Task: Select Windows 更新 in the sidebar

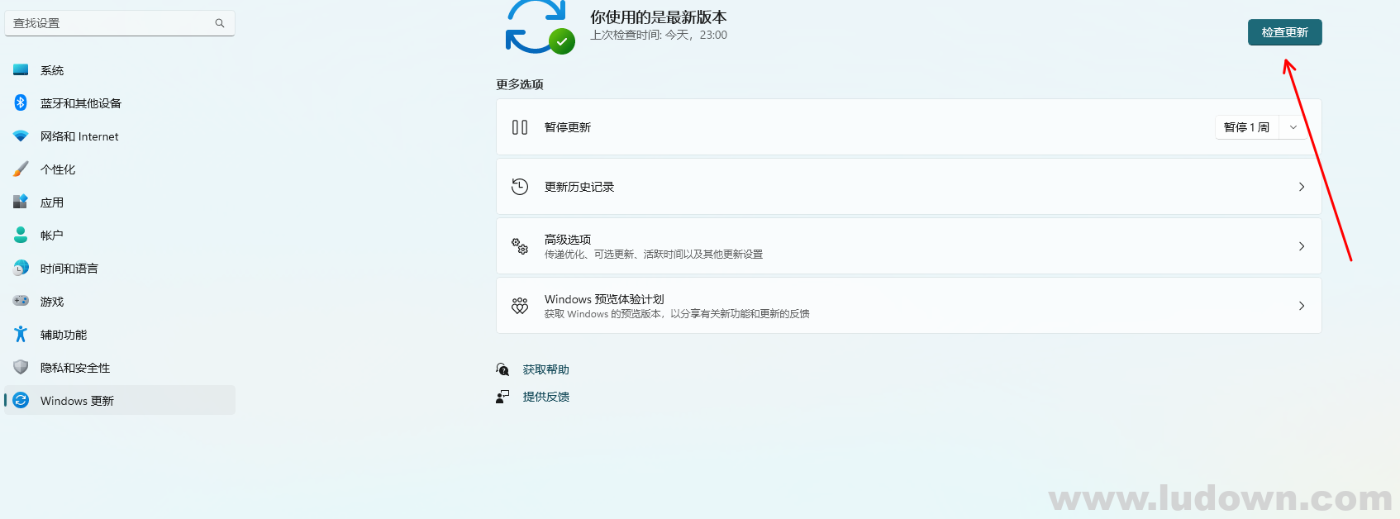Action: [120, 401]
